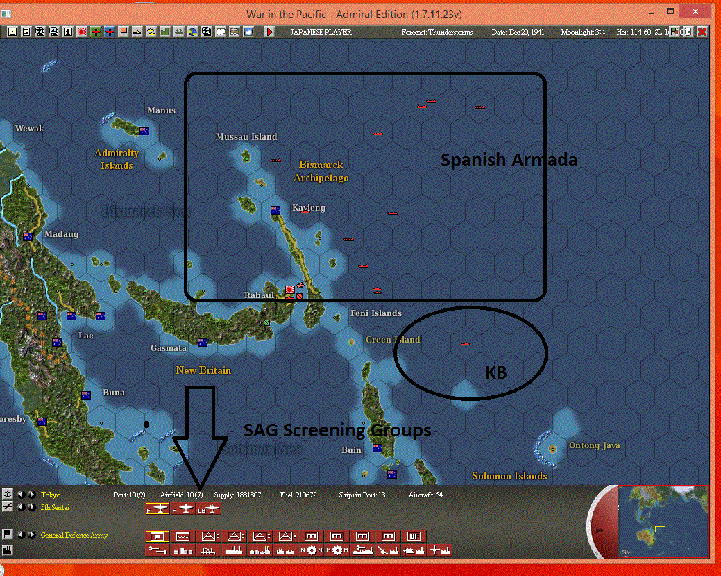The image size is (721, 576).
Task: Click the Rabaul Japanese flag marker
Action: click(289, 290)
